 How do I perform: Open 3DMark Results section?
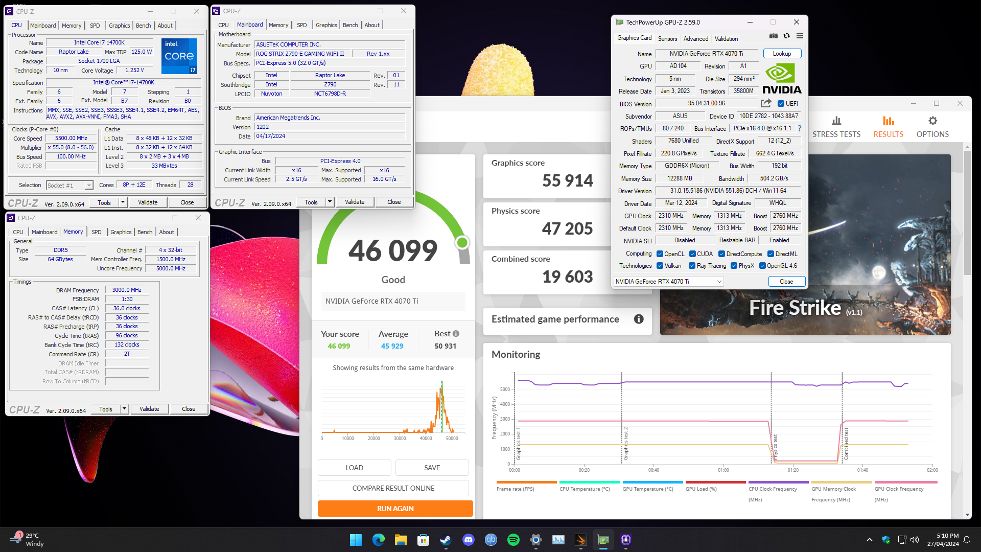[889, 127]
